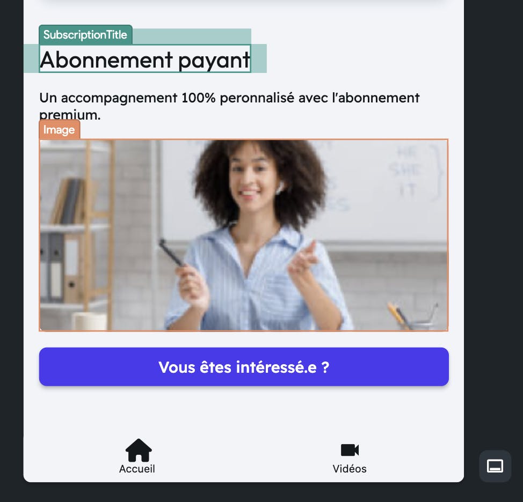This screenshot has width=523, height=502.
Task: Toggle the bottom panel icon button
Action: tap(495, 466)
